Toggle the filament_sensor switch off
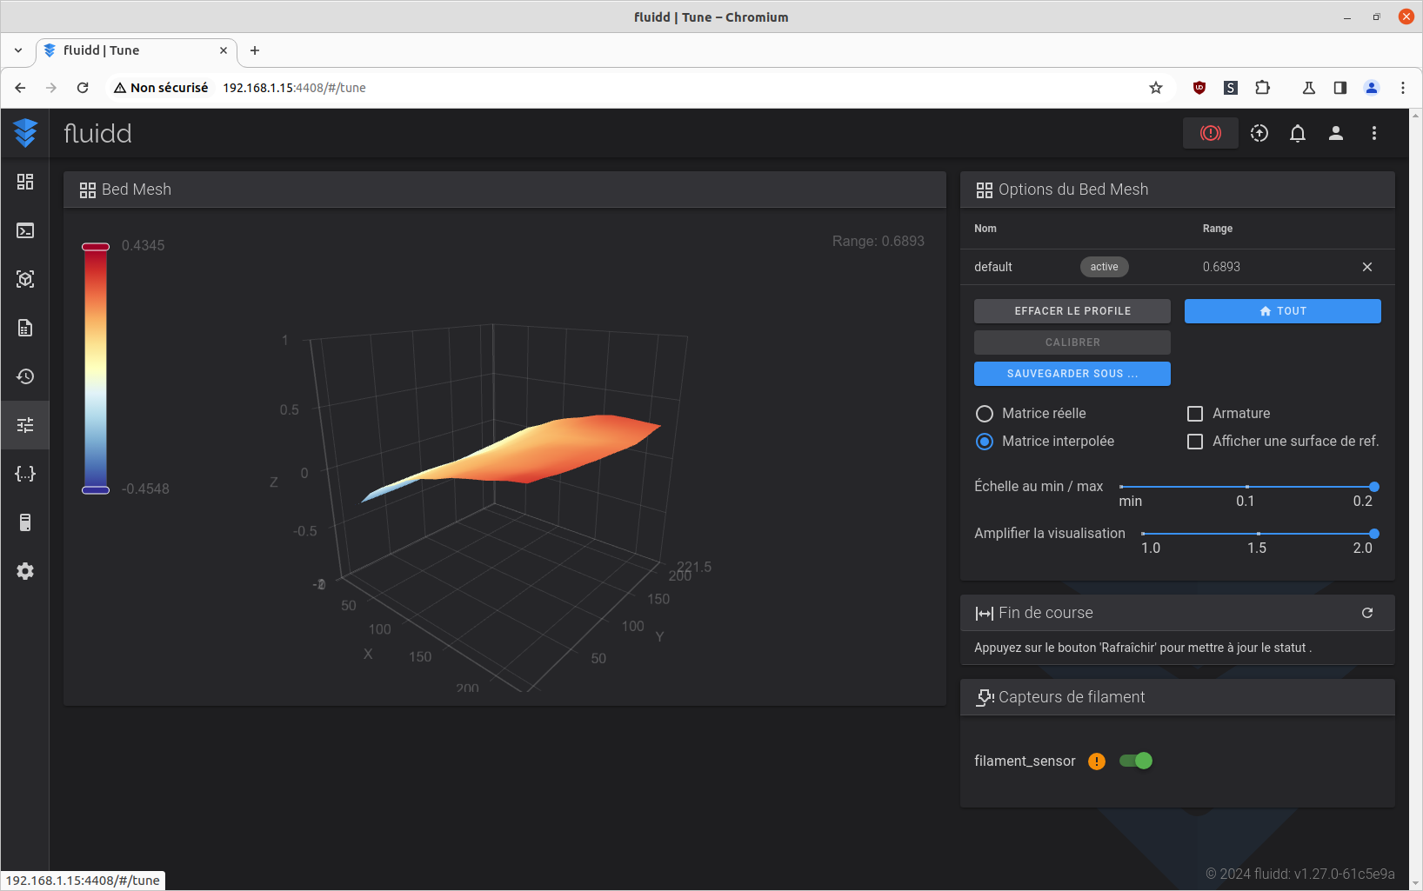The height and width of the screenshot is (891, 1423). tap(1136, 761)
